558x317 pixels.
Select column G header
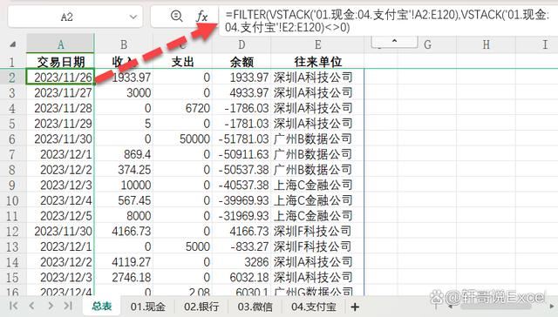(427, 44)
